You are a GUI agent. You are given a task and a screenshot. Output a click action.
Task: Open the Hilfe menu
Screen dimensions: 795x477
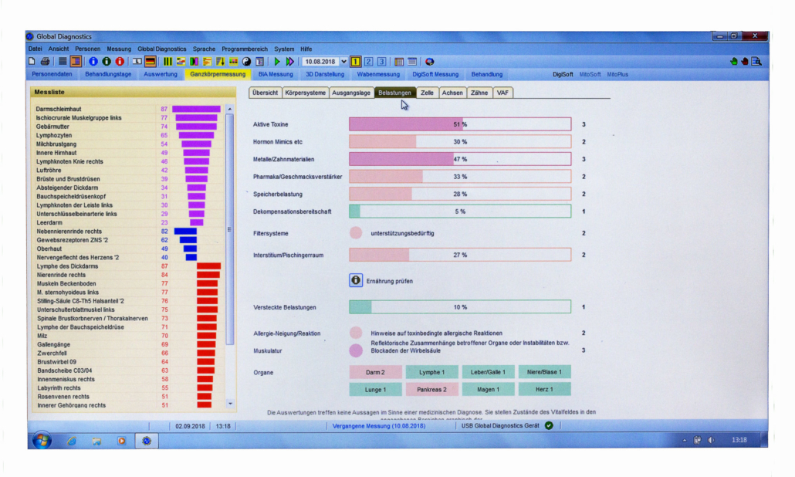coord(306,49)
